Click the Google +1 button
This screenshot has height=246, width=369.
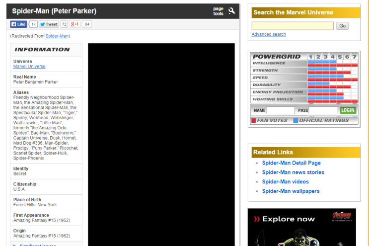tap(74, 24)
